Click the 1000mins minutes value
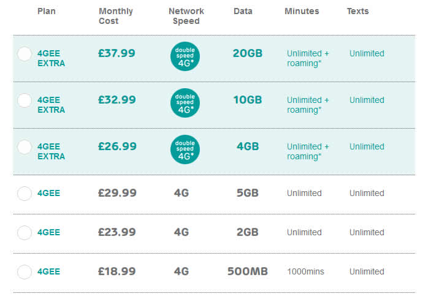The height and width of the screenshot is (299, 423). pos(305,271)
